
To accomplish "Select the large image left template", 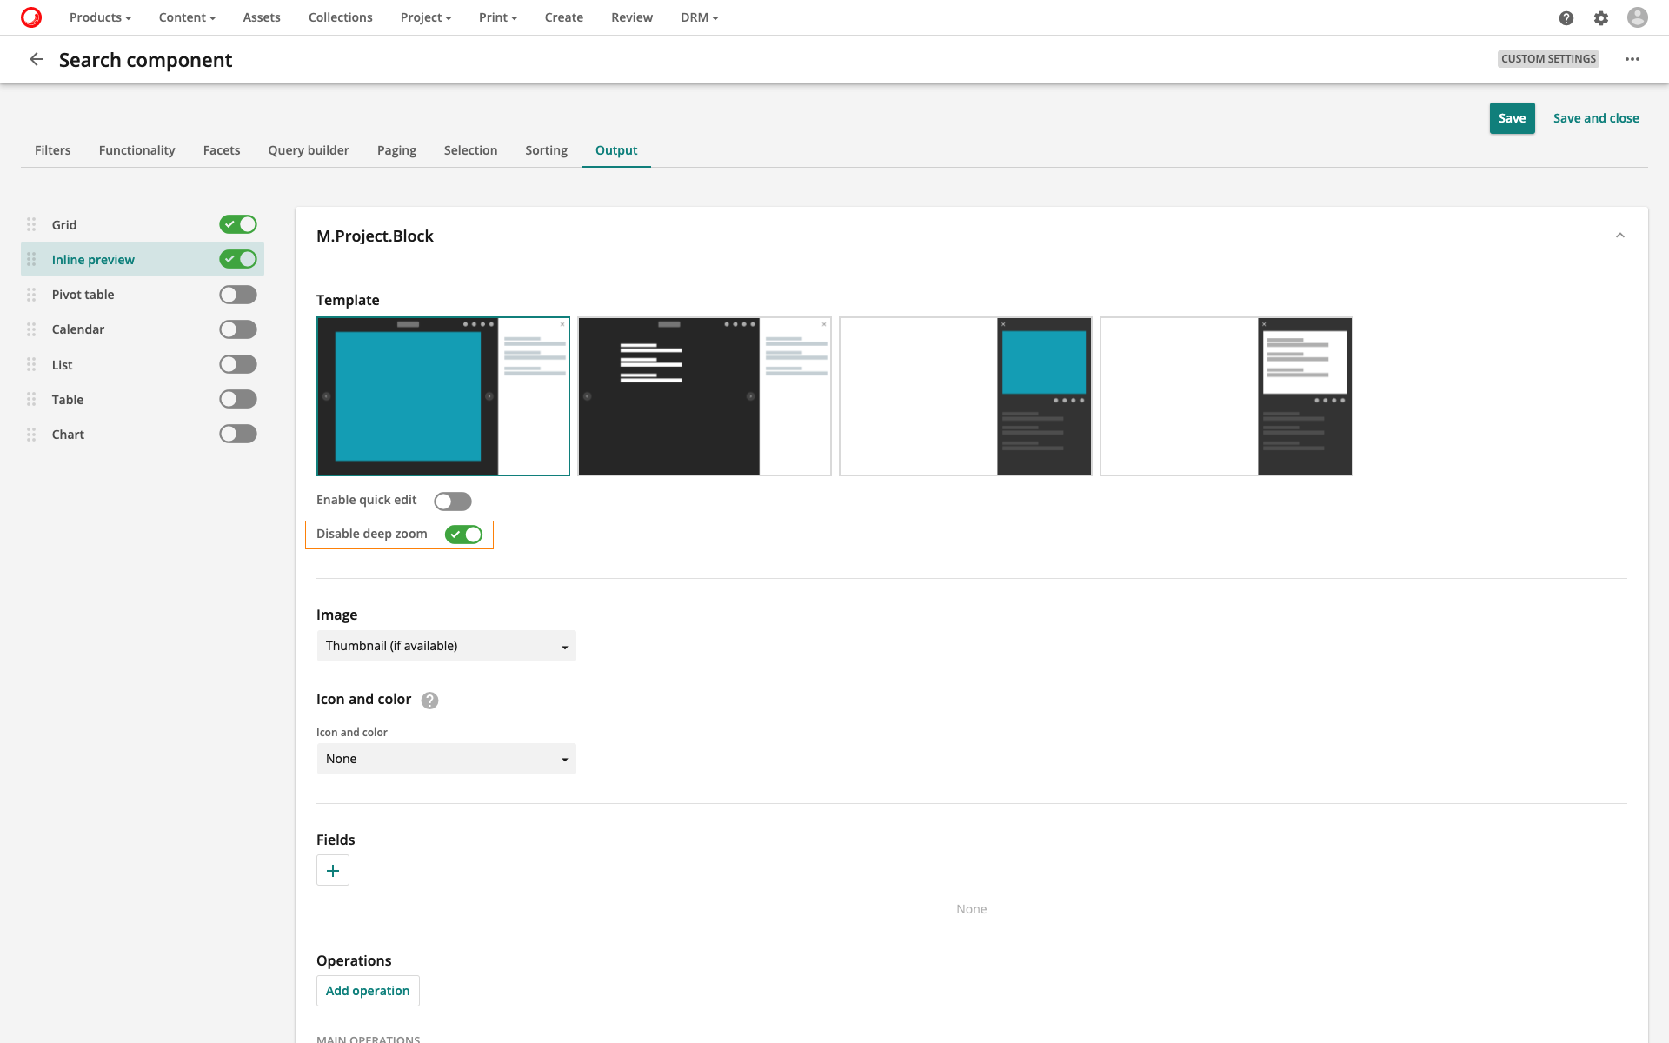I will [x=443, y=396].
